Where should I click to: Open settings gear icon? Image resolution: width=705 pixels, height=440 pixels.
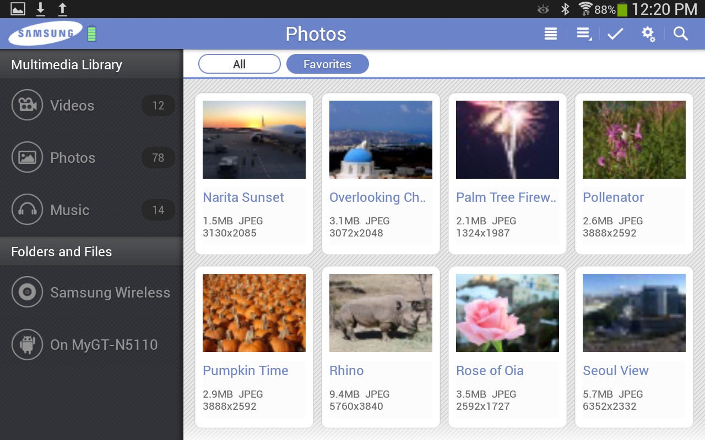648,34
